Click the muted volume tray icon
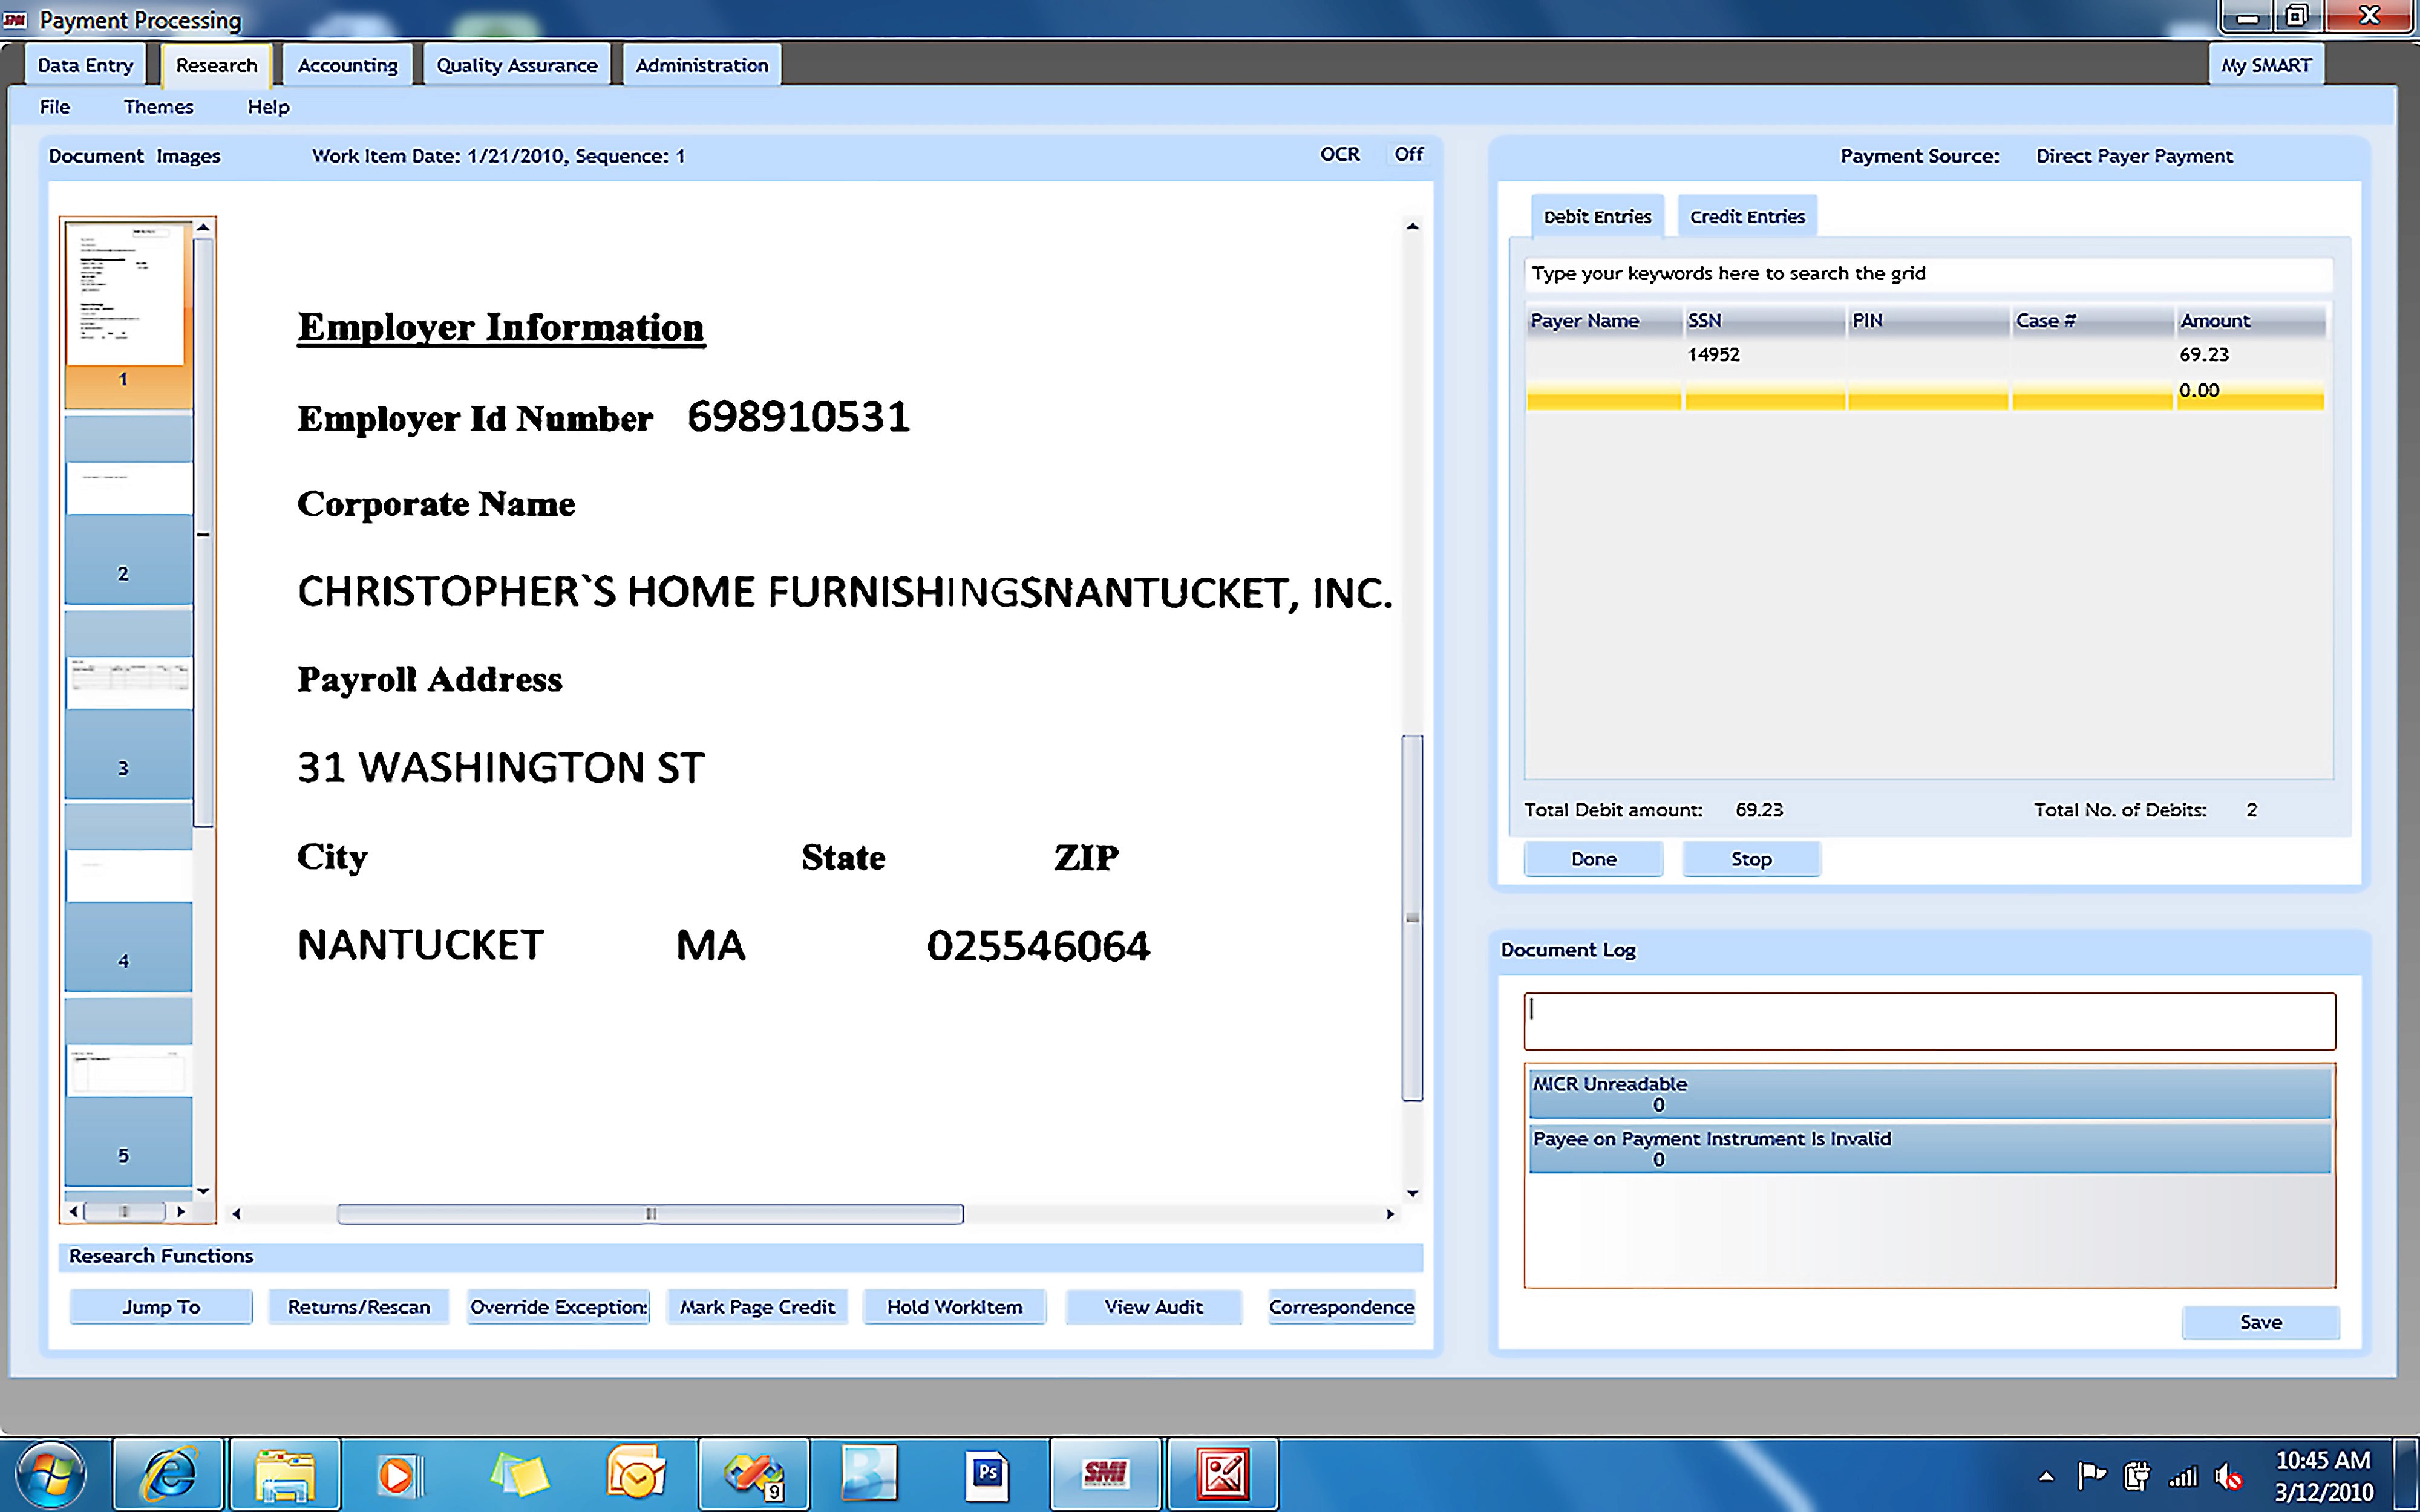The image size is (2420, 1512). pos(2228,1476)
